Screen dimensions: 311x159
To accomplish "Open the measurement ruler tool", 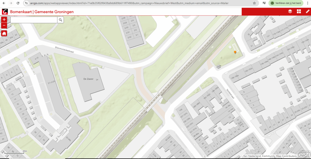I will [x=307, y=12].
